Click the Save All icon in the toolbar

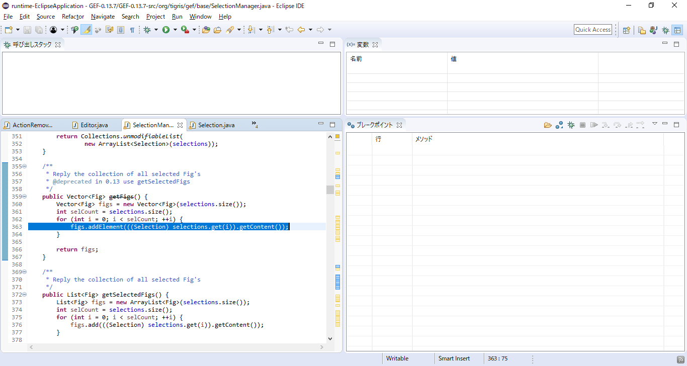[39, 30]
